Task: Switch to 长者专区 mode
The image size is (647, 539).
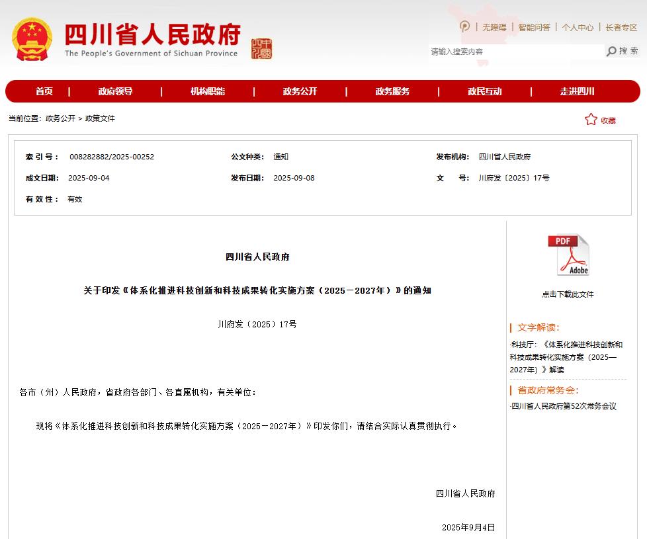Action: [x=621, y=27]
